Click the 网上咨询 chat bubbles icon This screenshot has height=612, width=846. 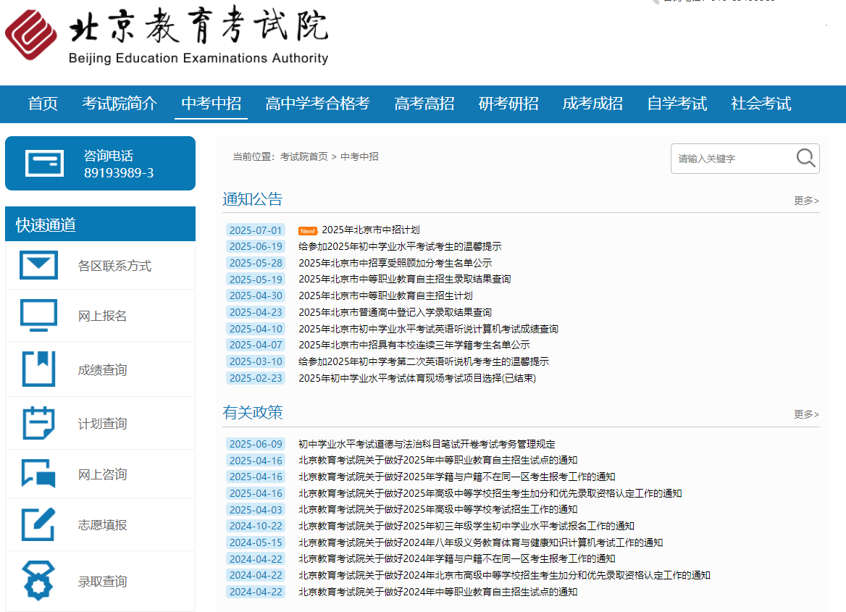(x=39, y=474)
